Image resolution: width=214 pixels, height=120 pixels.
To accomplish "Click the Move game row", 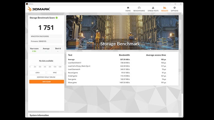I will 122,82.
